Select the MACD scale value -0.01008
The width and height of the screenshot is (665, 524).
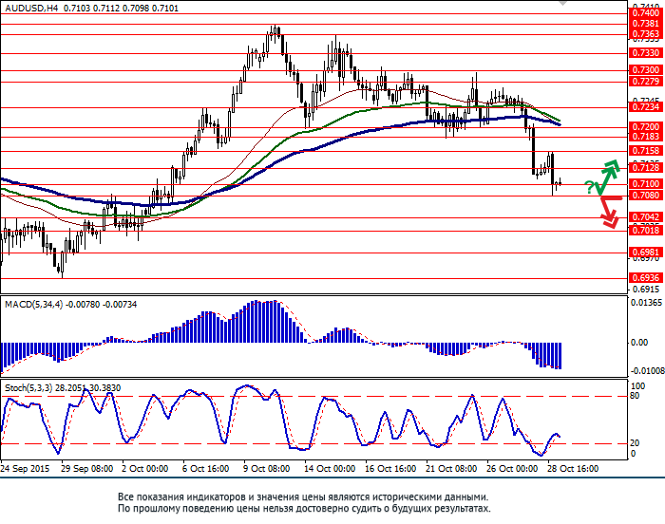pyautogui.click(x=648, y=371)
